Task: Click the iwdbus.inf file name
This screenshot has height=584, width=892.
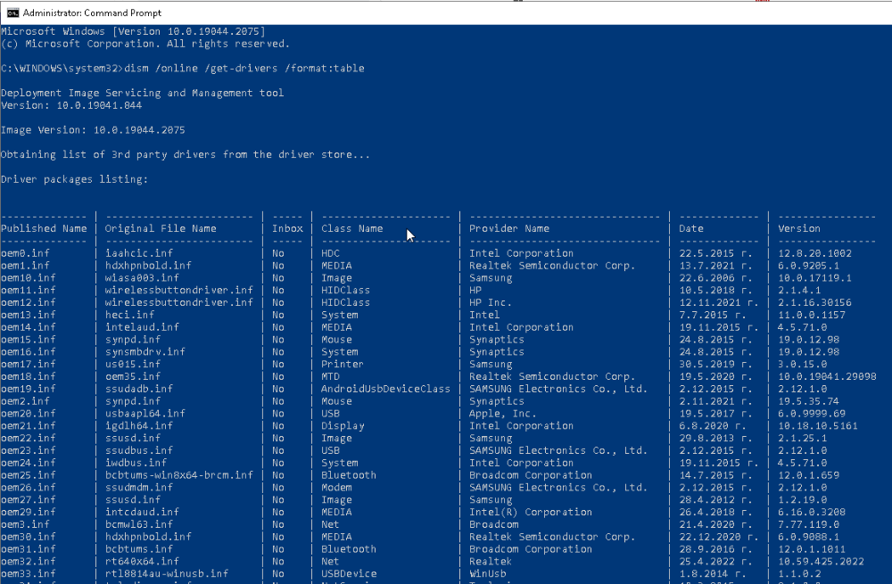Action: 136,463
